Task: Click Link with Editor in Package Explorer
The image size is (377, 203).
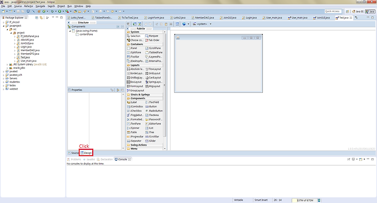Action: point(41,18)
